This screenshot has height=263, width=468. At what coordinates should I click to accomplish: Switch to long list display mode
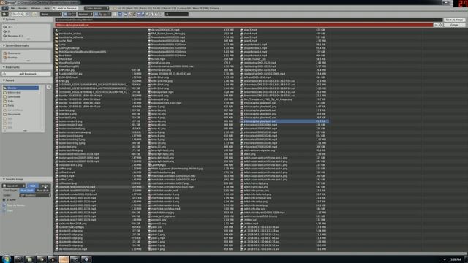coord(69,14)
